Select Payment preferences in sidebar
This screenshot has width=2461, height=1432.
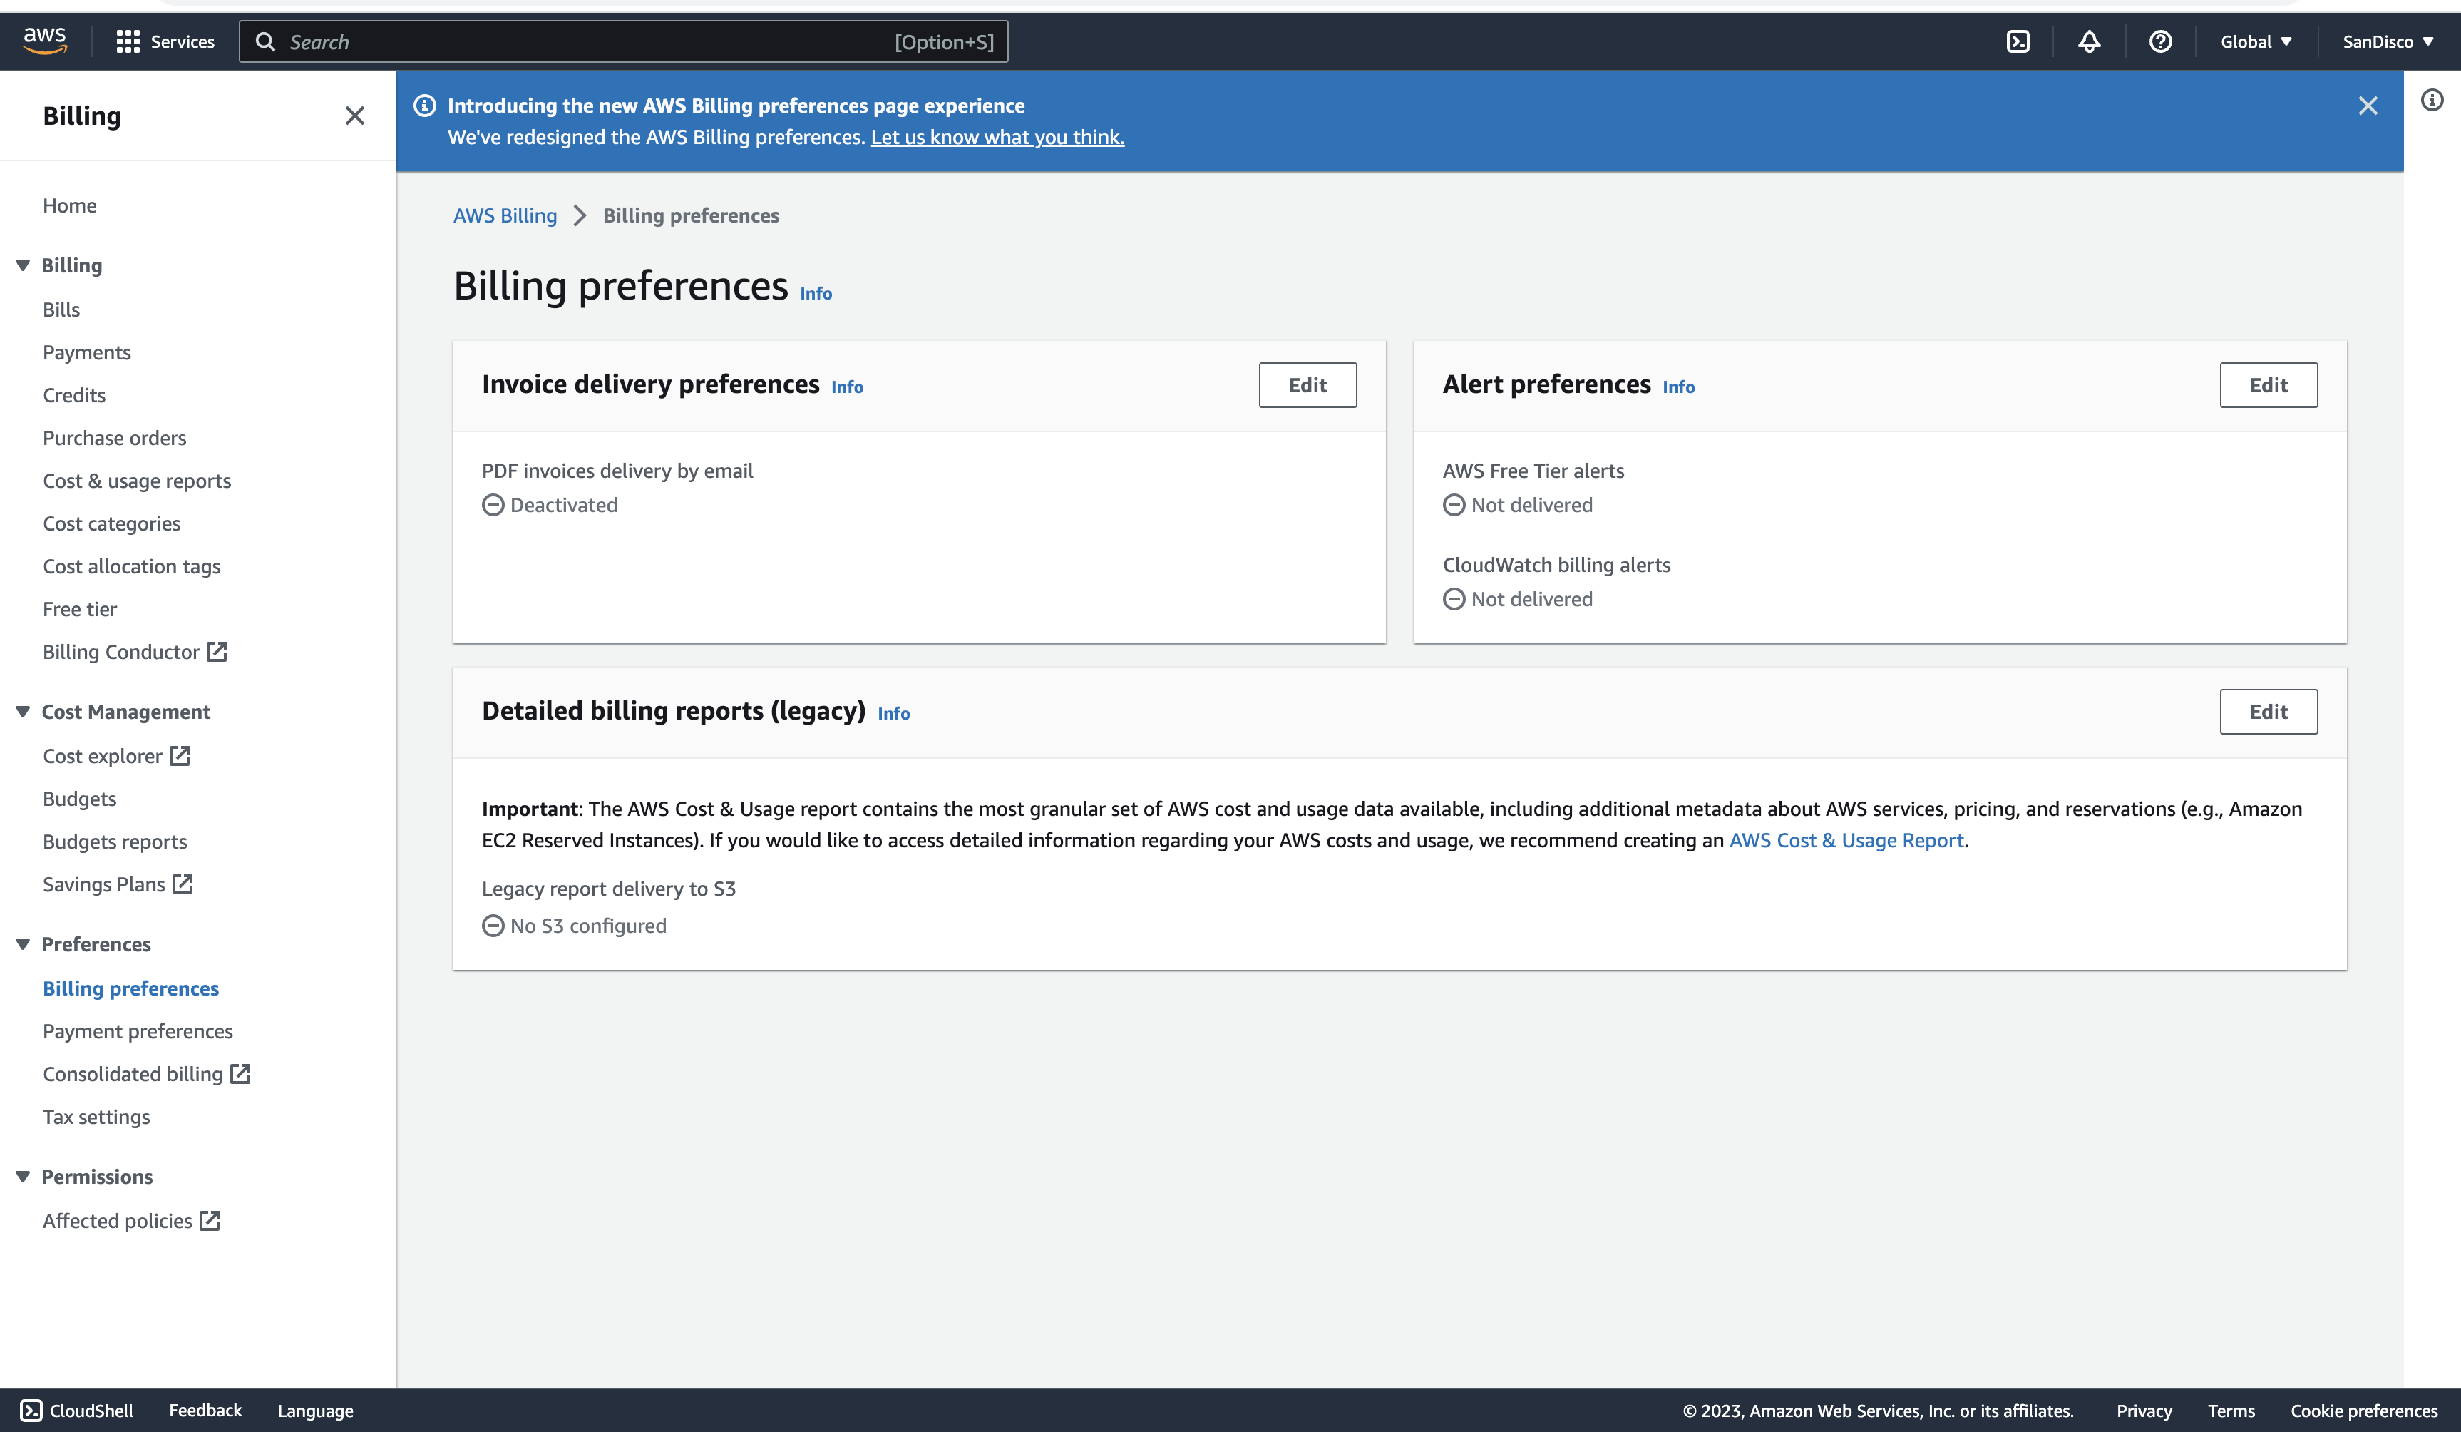(x=138, y=1030)
